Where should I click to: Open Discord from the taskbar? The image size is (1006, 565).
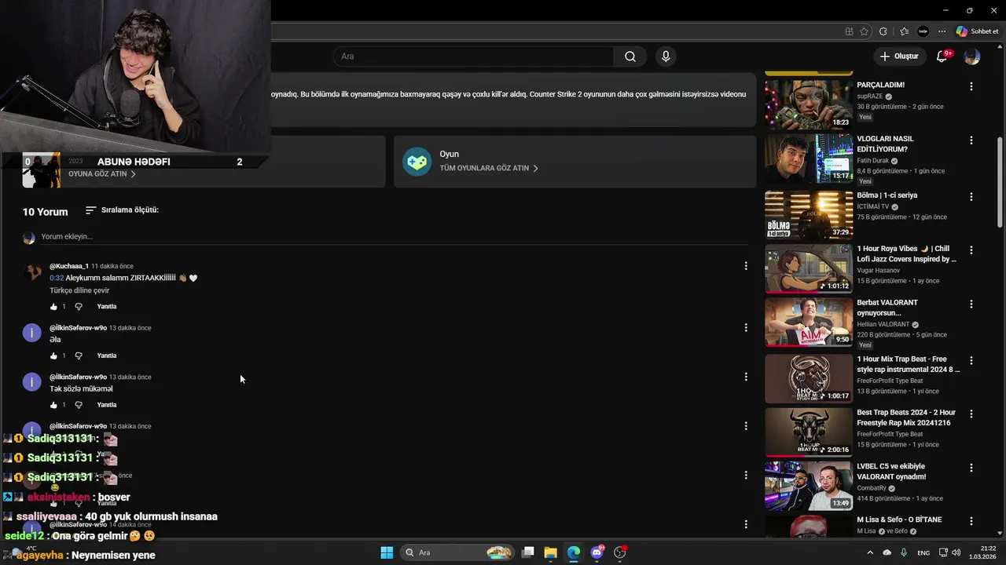pos(597,552)
